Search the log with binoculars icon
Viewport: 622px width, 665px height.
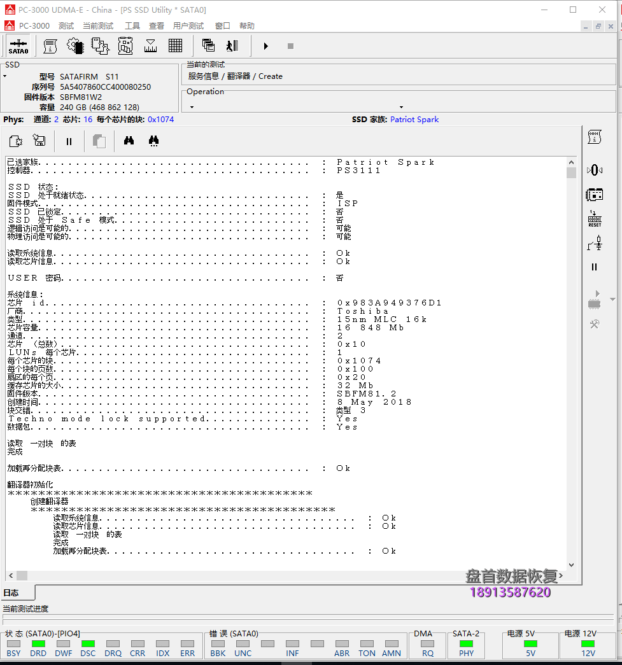point(129,141)
